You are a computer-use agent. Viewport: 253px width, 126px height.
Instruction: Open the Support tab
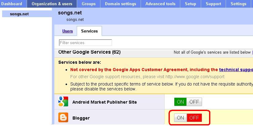213,4
